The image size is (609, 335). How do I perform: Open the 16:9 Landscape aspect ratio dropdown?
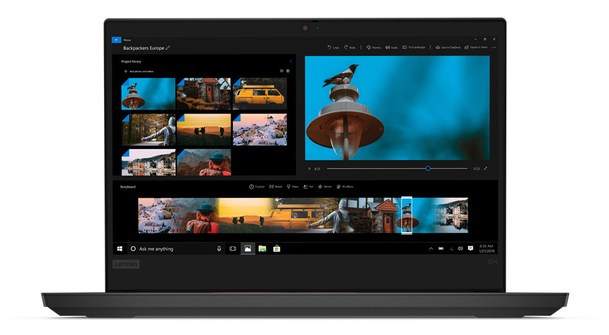[414, 48]
